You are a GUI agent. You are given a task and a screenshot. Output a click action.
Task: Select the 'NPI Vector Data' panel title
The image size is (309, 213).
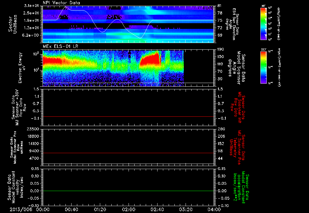pos(61,3)
